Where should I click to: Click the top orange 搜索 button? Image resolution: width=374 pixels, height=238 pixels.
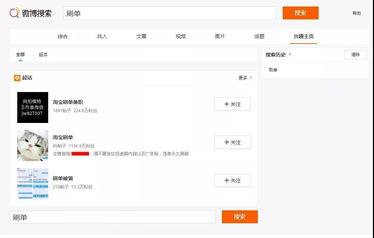(301, 13)
